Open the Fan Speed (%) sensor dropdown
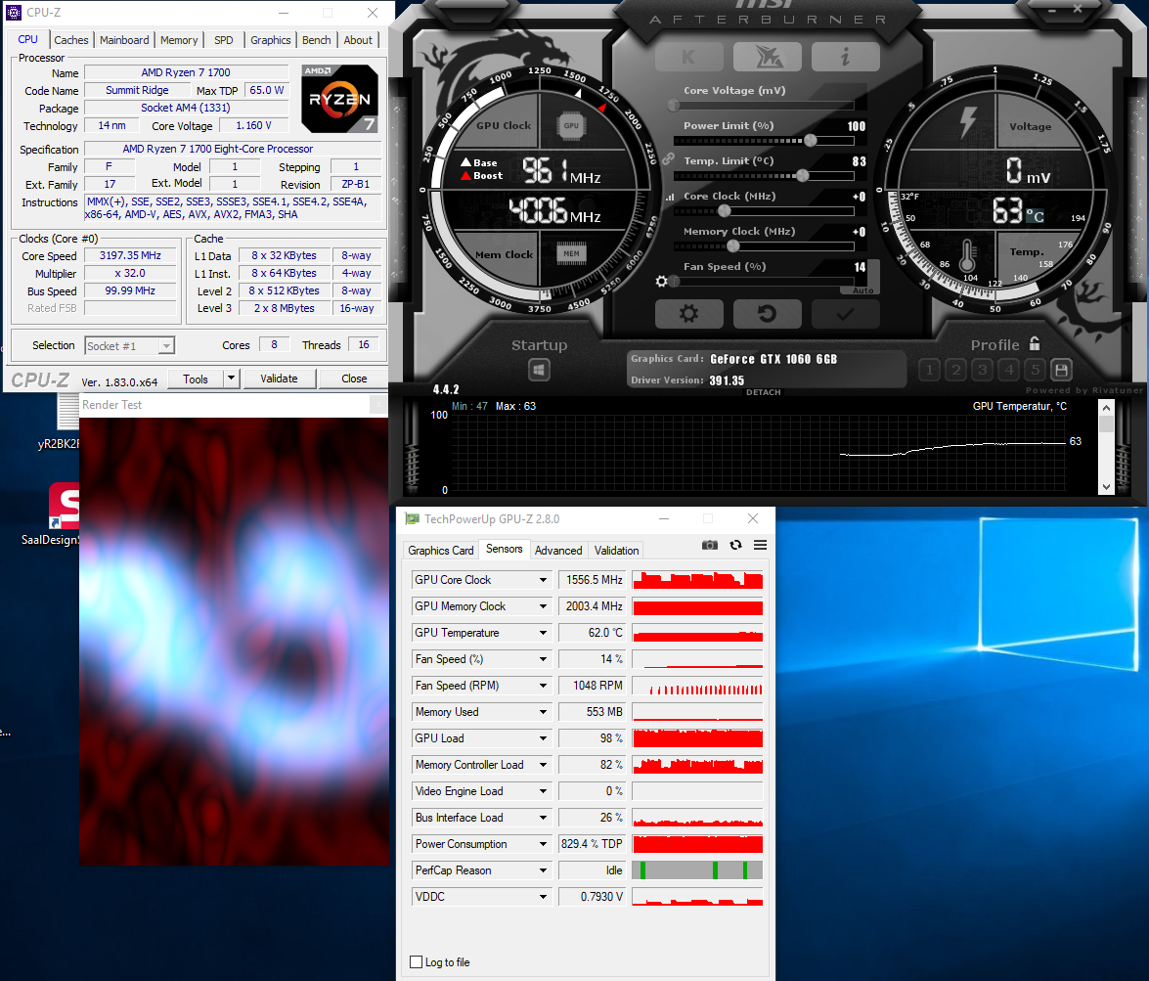The width and height of the screenshot is (1149, 981). (543, 659)
